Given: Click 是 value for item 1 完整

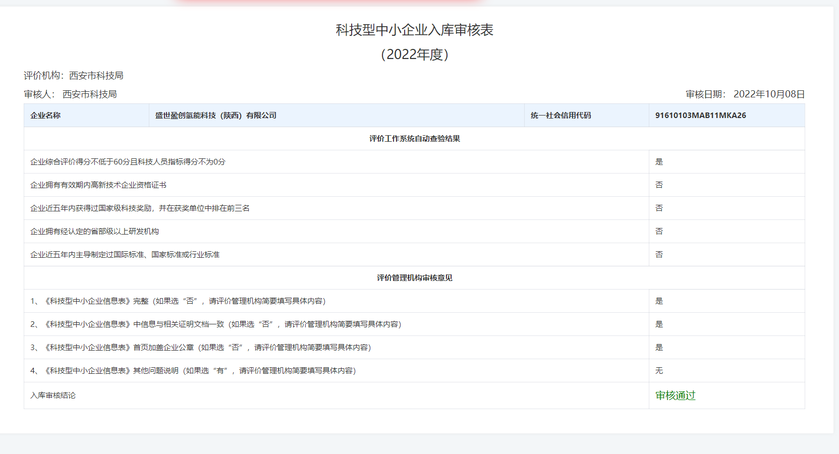Looking at the screenshot, I should point(659,301).
